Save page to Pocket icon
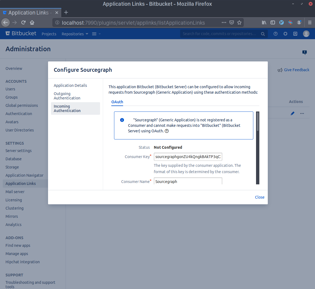This screenshot has width=315, height=289. coord(232,22)
